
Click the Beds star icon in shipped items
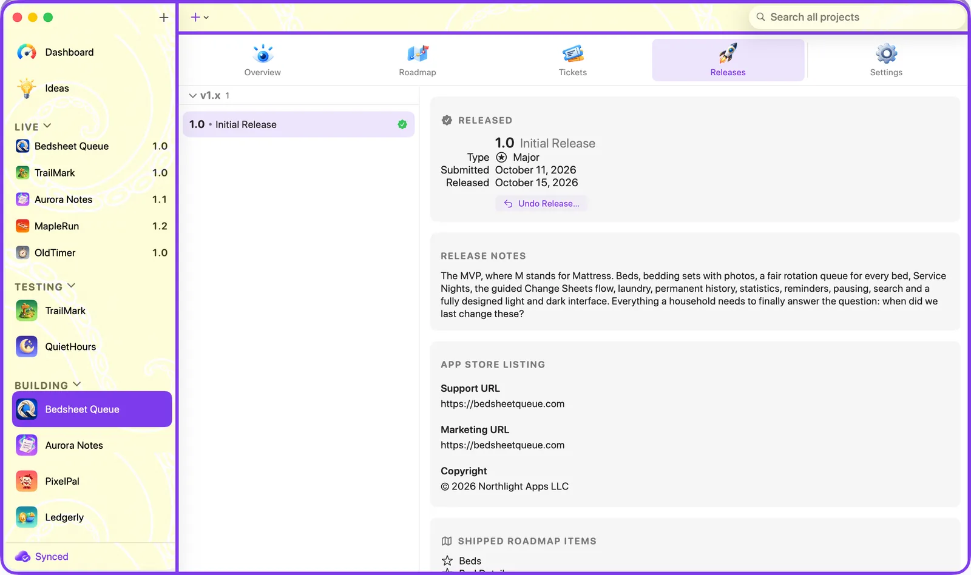447,561
